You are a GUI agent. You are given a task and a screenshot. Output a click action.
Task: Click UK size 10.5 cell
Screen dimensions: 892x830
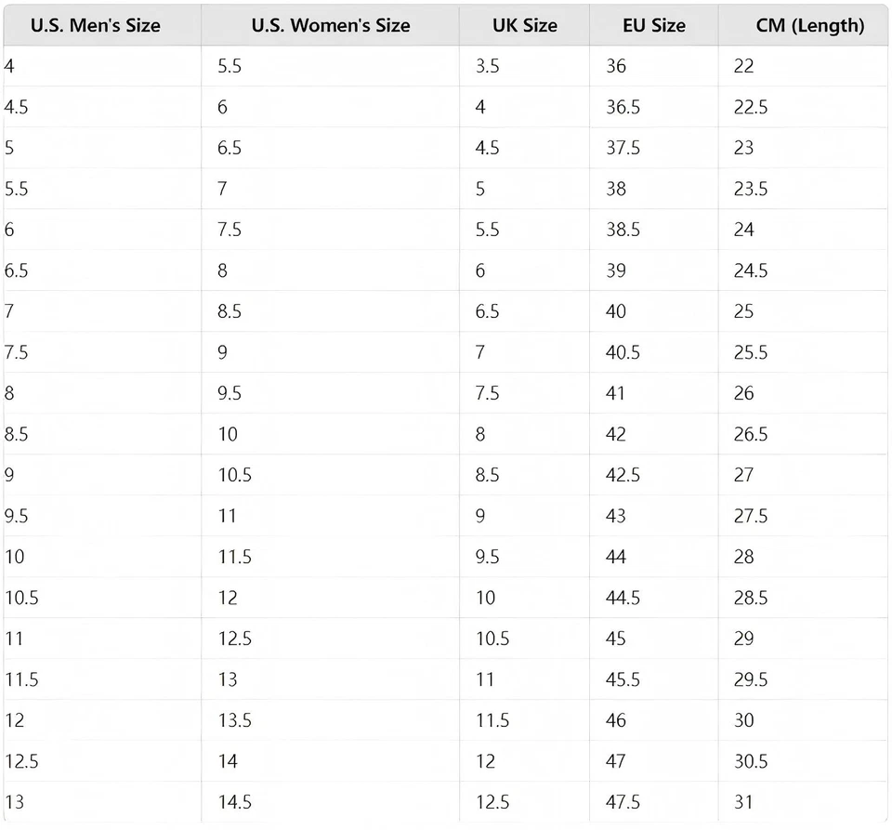[x=492, y=639]
